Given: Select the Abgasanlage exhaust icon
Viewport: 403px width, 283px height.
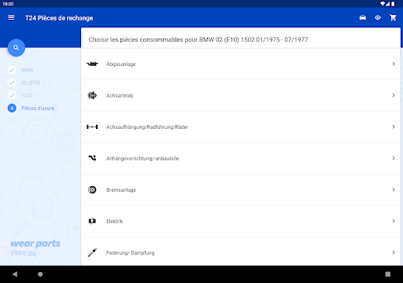Looking at the screenshot, I should (92, 64).
